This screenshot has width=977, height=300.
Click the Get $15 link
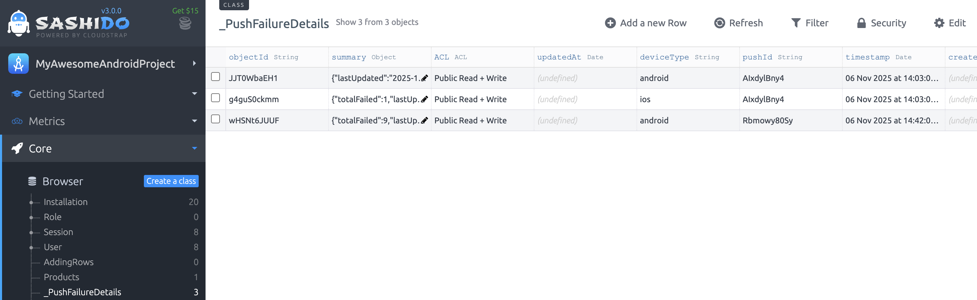pyautogui.click(x=185, y=11)
